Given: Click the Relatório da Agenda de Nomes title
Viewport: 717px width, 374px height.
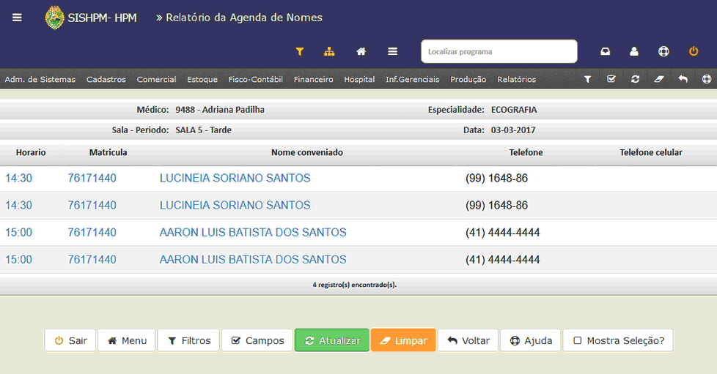Looking at the screenshot, I should click(243, 18).
